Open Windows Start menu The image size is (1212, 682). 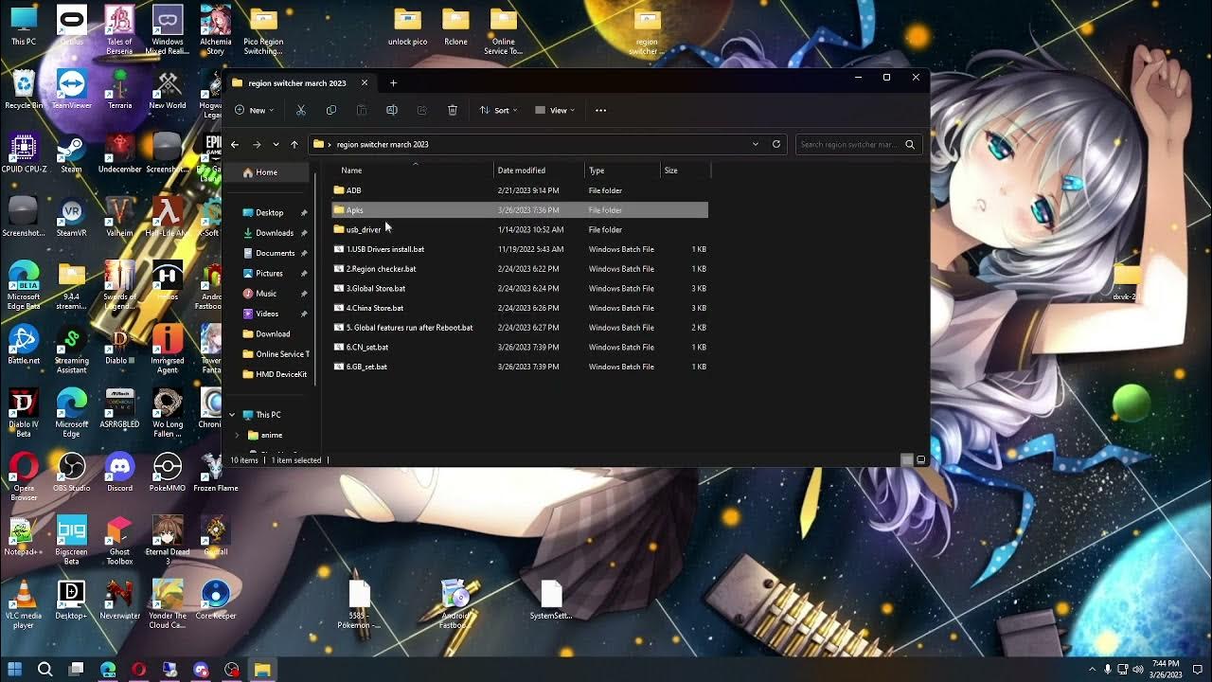tap(15, 670)
